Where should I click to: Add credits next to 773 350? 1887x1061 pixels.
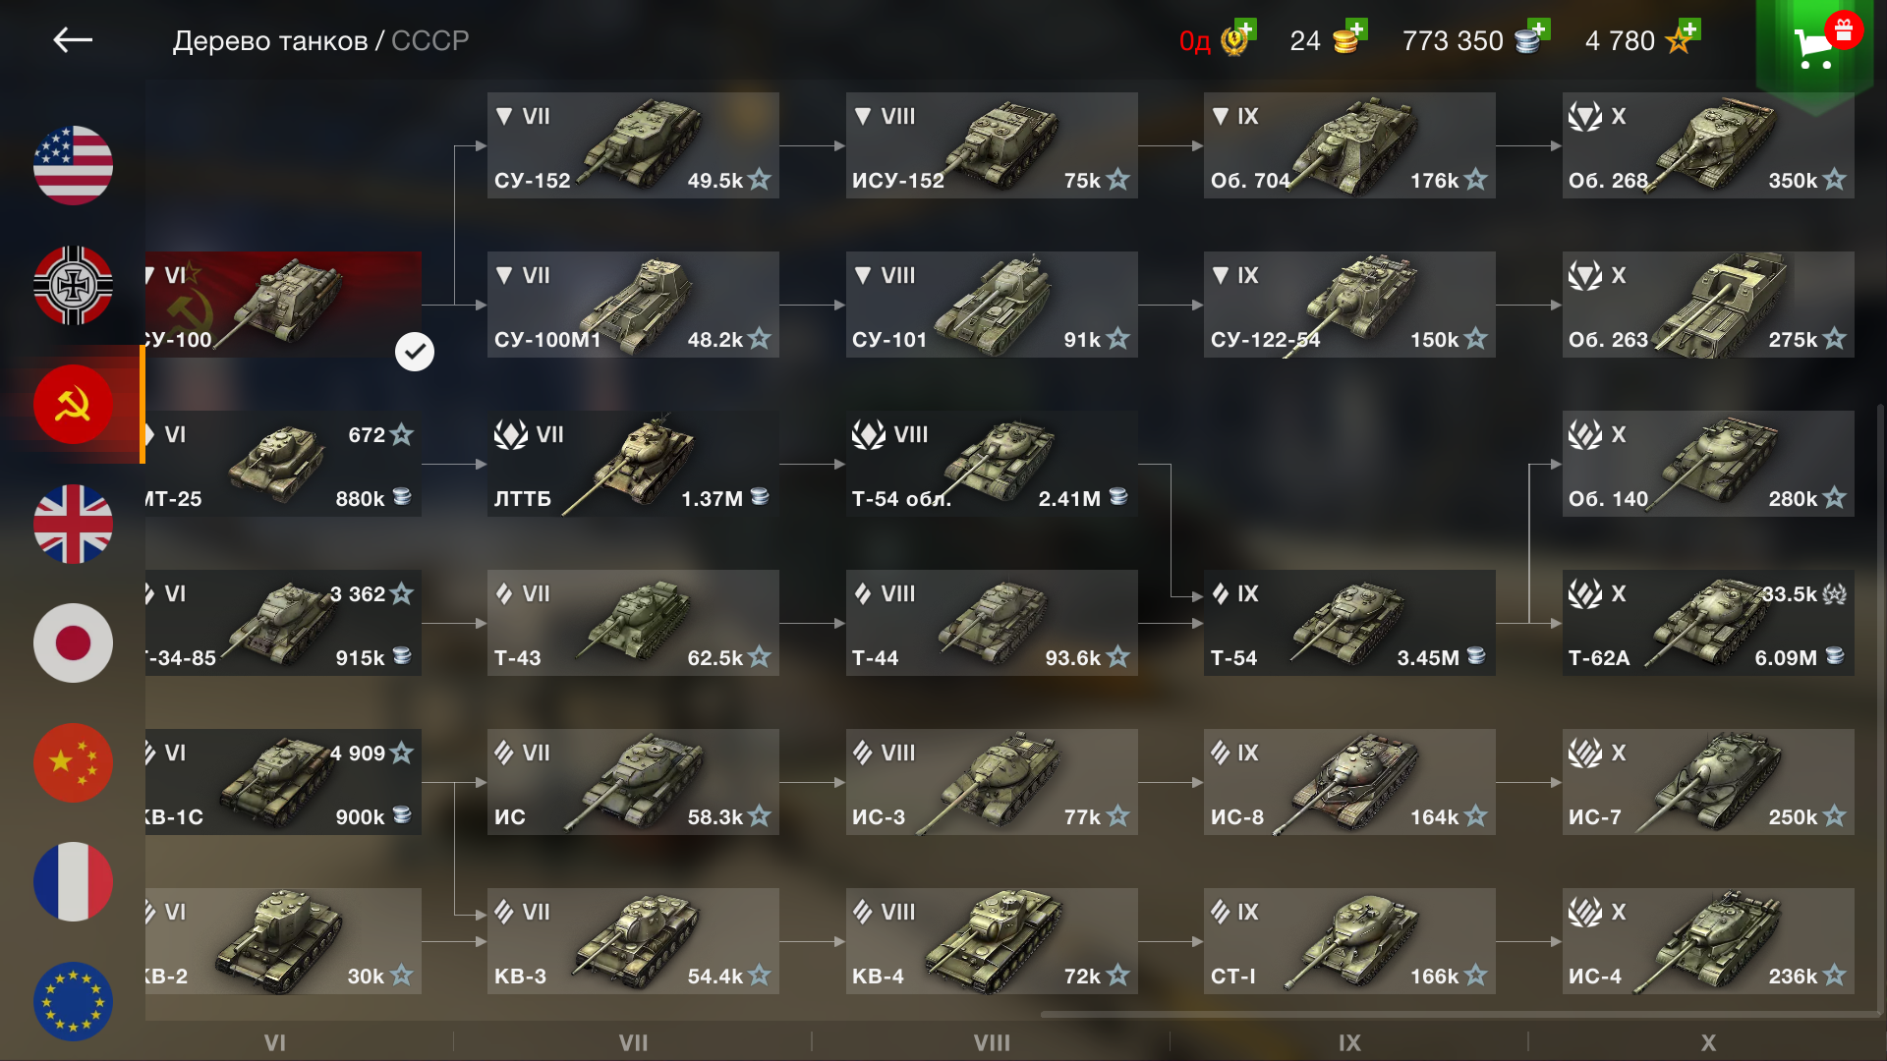(x=1539, y=28)
